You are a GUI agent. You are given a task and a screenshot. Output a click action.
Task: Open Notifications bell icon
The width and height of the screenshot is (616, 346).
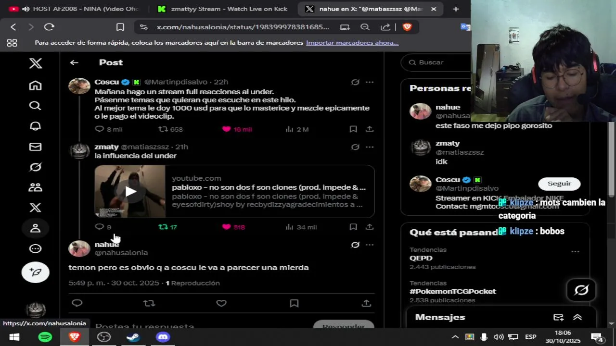[35, 126]
